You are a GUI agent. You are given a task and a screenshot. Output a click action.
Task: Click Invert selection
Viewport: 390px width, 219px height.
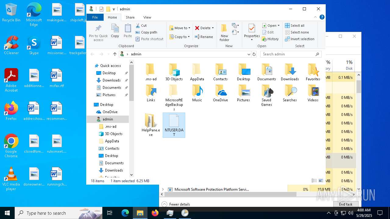[x=300, y=39]
